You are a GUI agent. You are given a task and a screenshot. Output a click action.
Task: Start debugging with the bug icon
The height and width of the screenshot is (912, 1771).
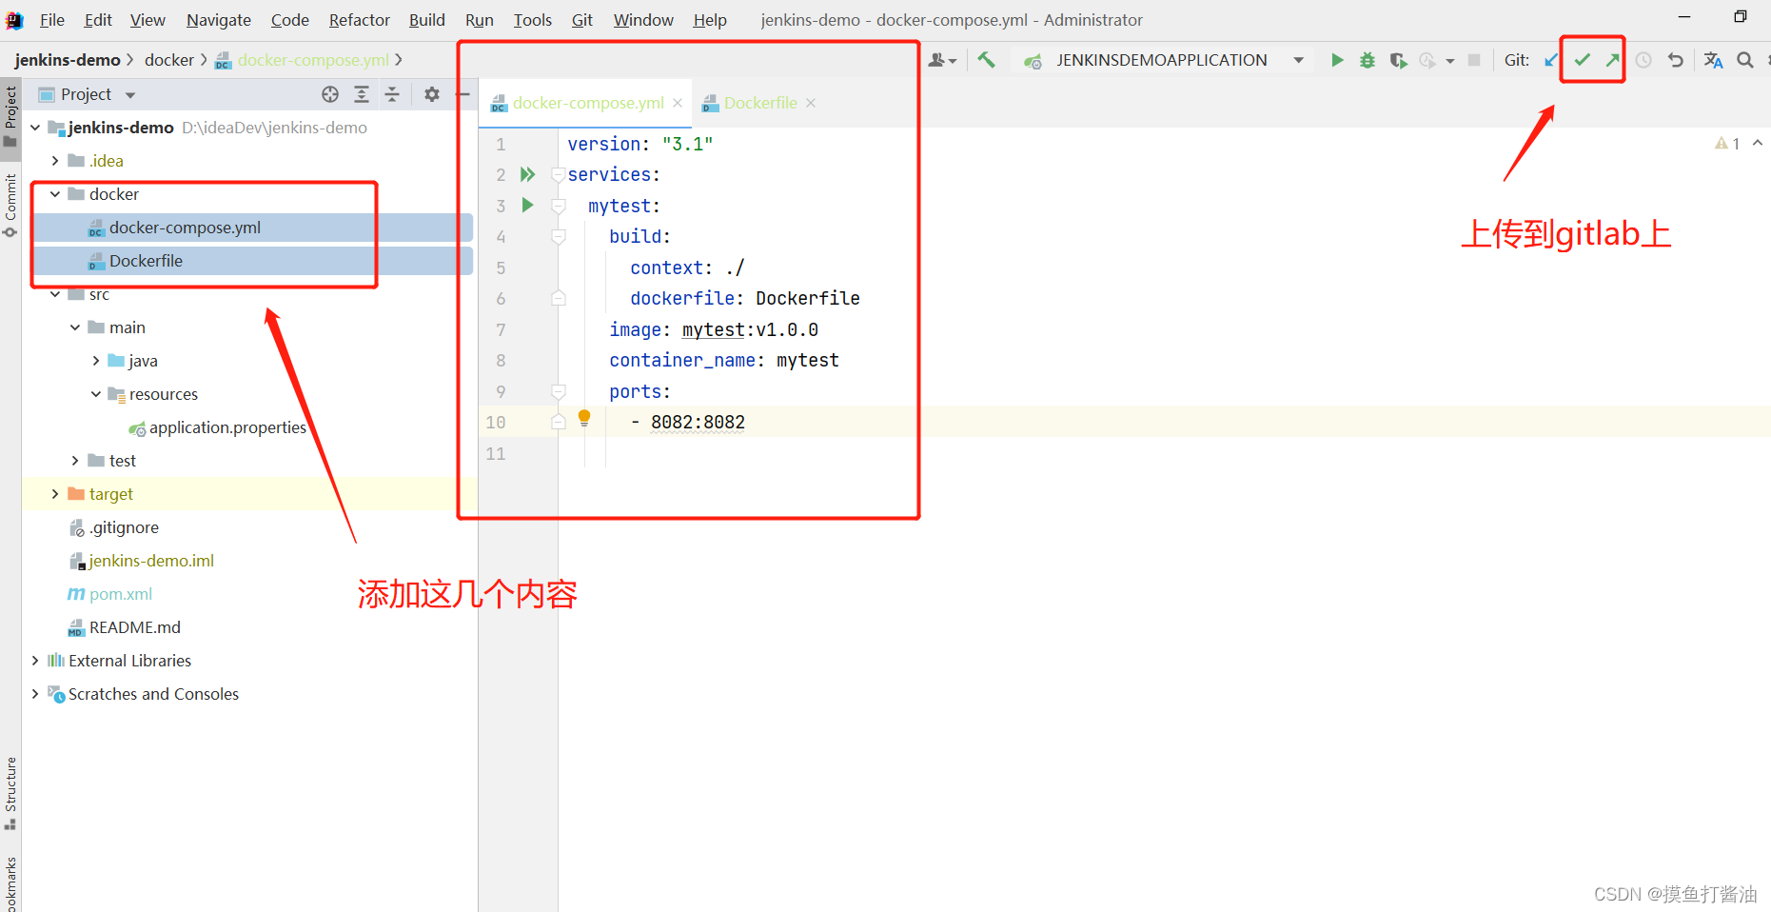[1368, 60]
